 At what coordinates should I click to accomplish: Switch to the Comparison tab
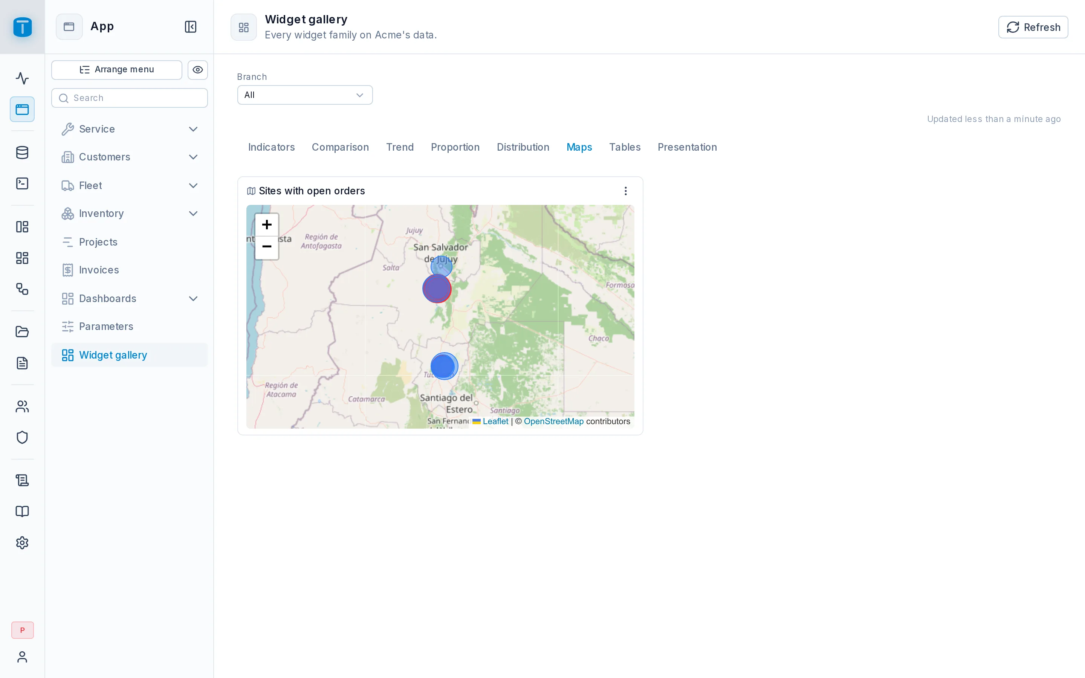pos(340,147)
